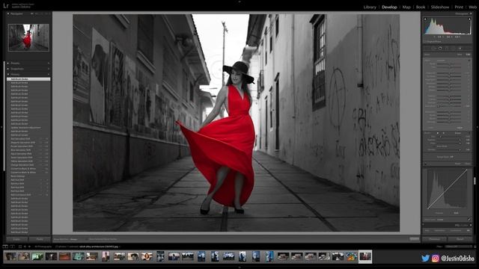Click the second window display icon

(12, 247)
